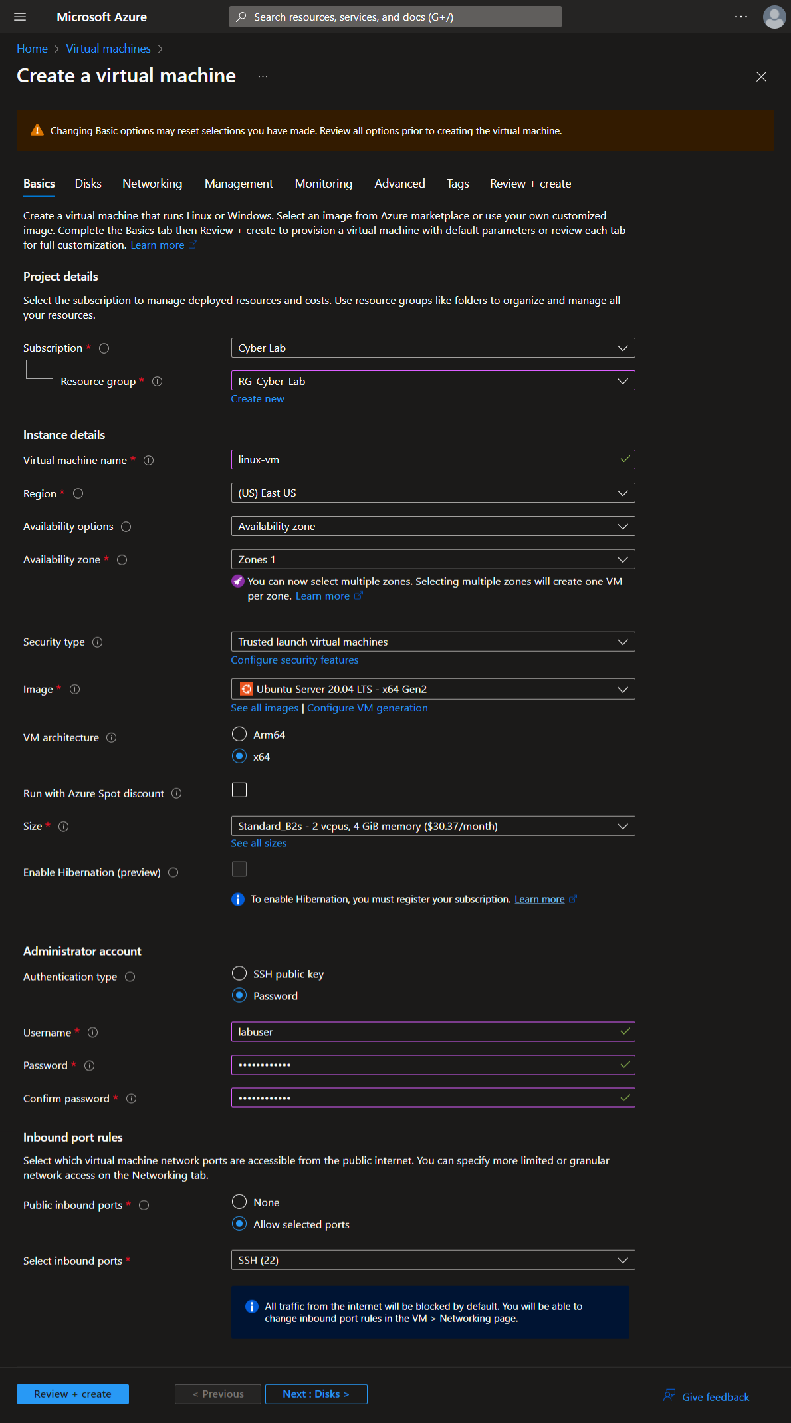
Task: Switch to the Tags tab
Action: (x=458, y=184)
